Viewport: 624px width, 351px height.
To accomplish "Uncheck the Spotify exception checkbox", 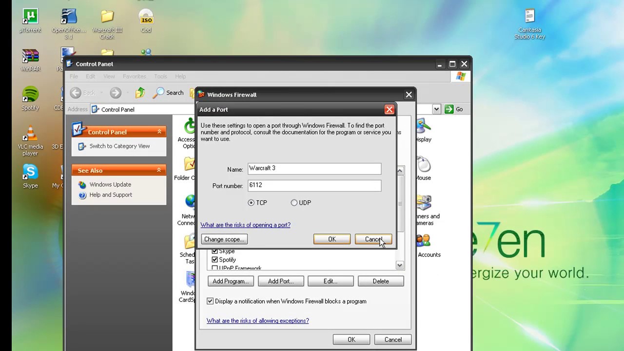I will [214, 260].
